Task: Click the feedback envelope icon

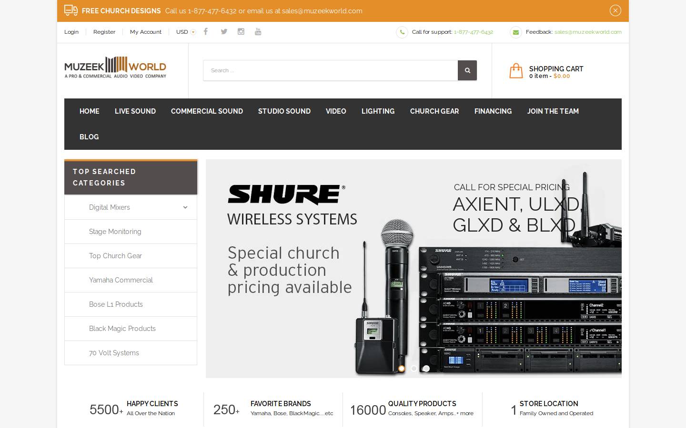Action: [516, 32]
